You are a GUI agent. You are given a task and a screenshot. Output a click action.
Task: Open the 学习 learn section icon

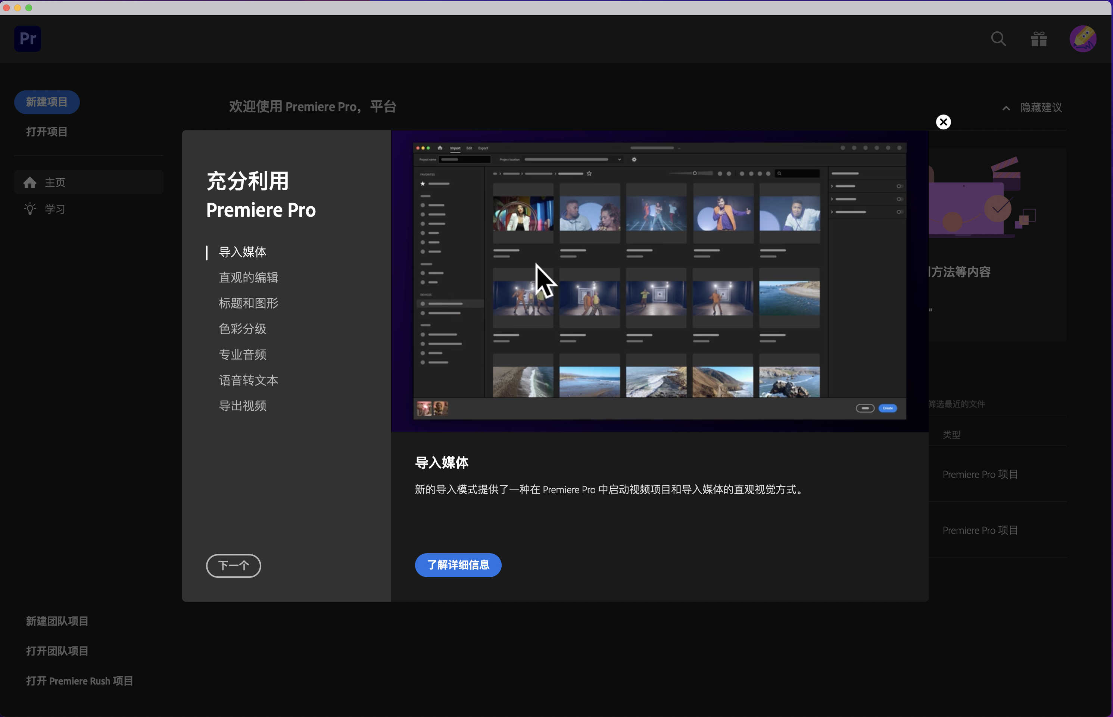click(x=30, y=209)
